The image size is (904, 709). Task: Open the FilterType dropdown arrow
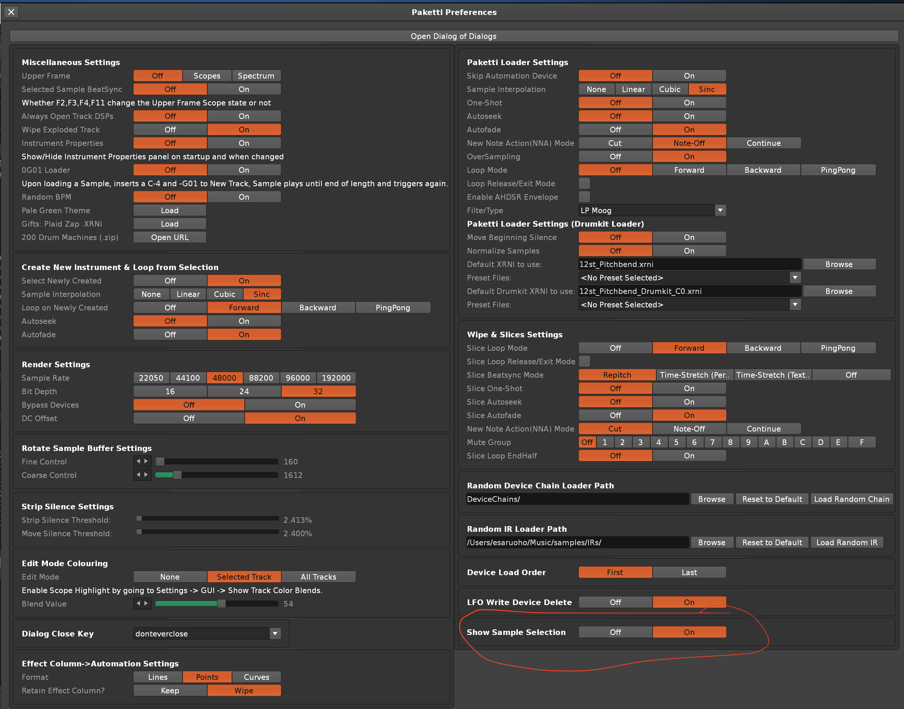pyautogui.click(x=720, y=211)
